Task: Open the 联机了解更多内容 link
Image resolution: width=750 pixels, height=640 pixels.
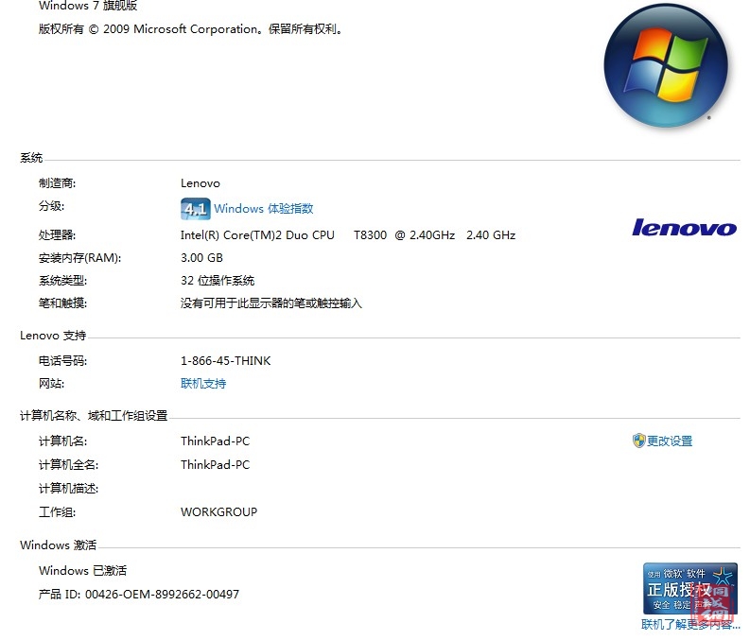Action: (x=690, y=624)
